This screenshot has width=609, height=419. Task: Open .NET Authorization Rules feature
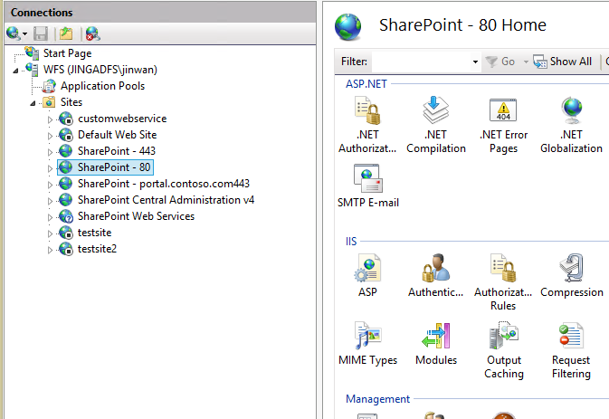pyautogui.click(x=367, y=125)
